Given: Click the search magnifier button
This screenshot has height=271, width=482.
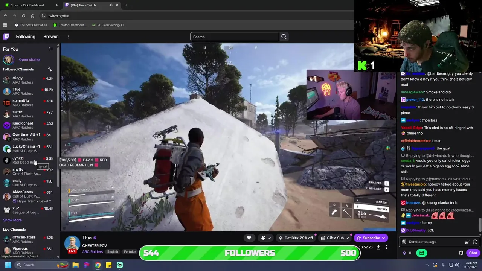Looking at the screenshot, I should [x=284, y=37].
